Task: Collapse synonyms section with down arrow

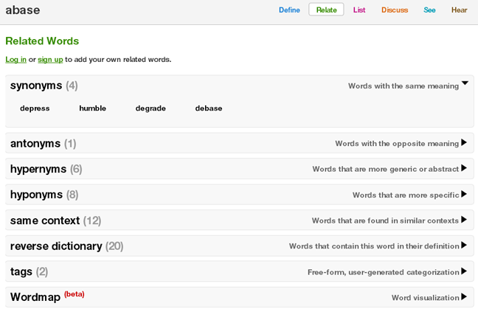Action: coord(465,83)
